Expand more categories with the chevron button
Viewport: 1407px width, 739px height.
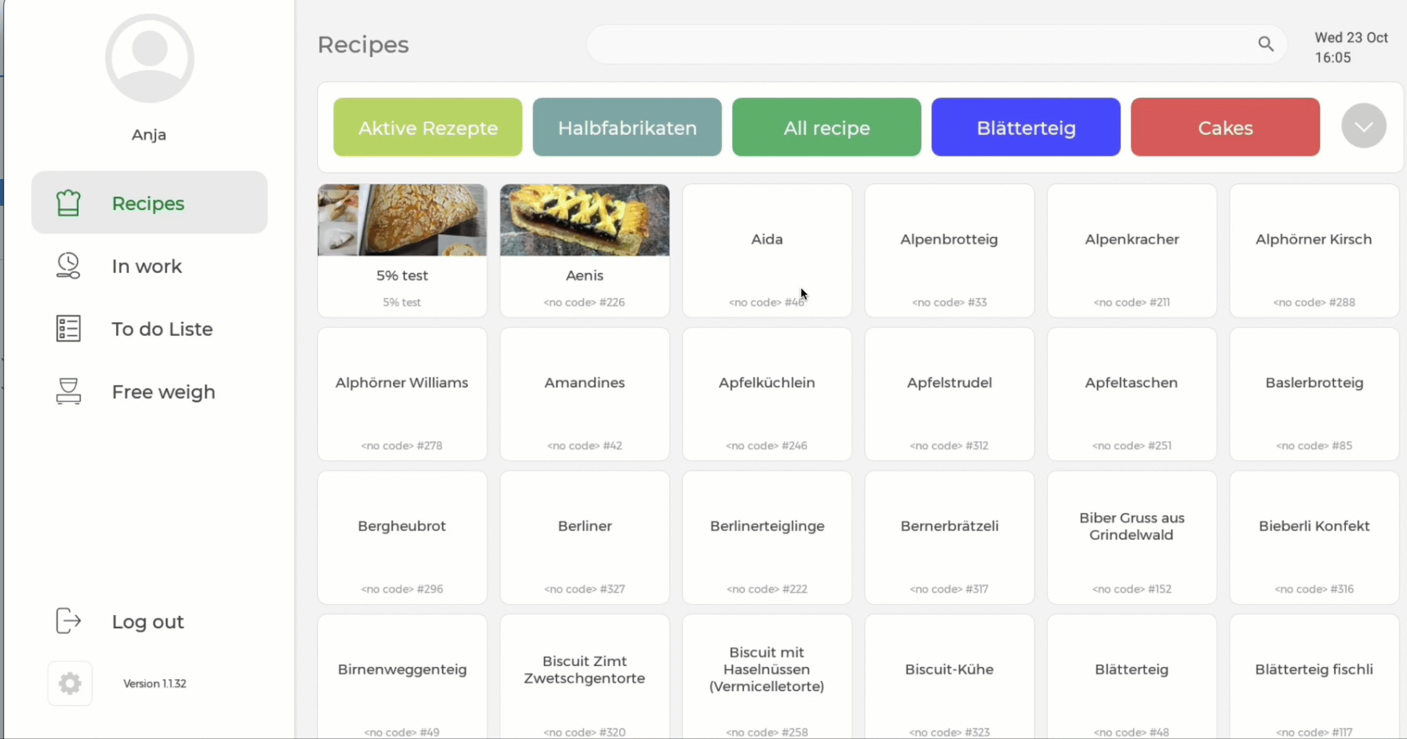tap(1363, 126)
